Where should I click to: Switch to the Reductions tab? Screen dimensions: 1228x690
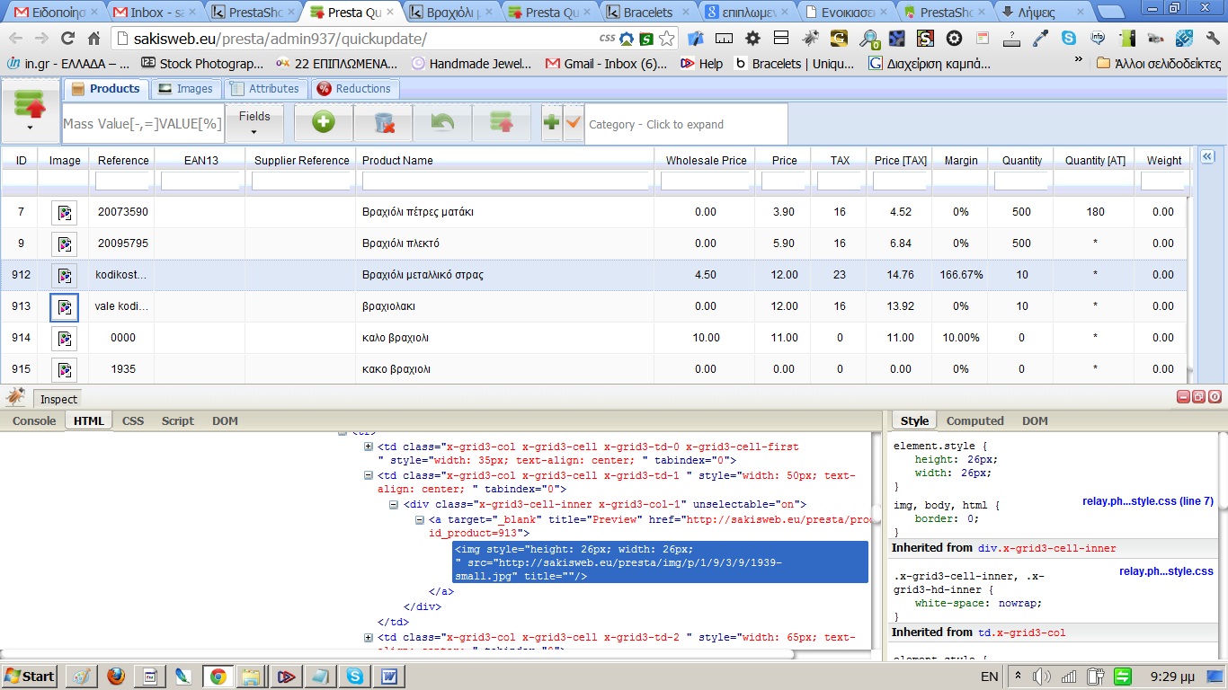pyautogui.click(x=355, y=89)
